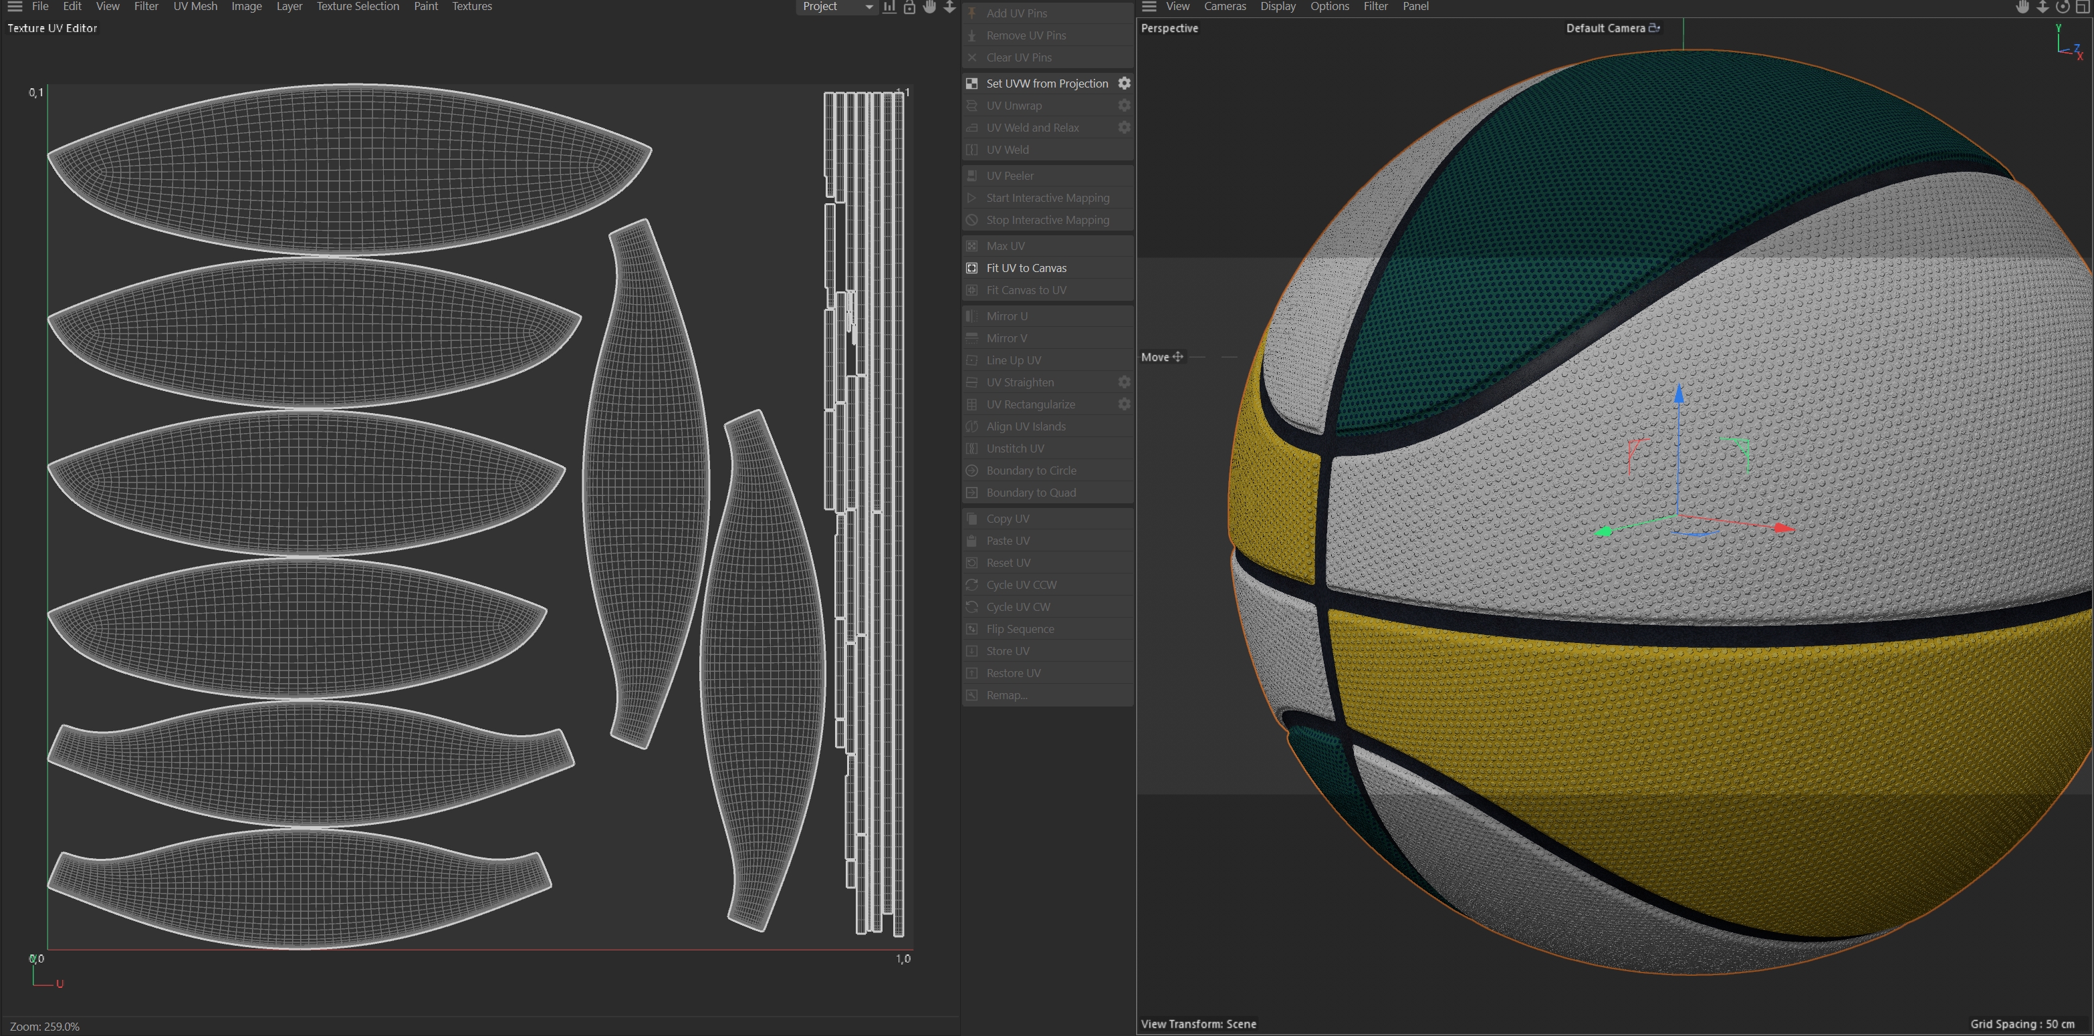
Task: Open the Display menu in viewport
Action: click(x=1277, y=7)
